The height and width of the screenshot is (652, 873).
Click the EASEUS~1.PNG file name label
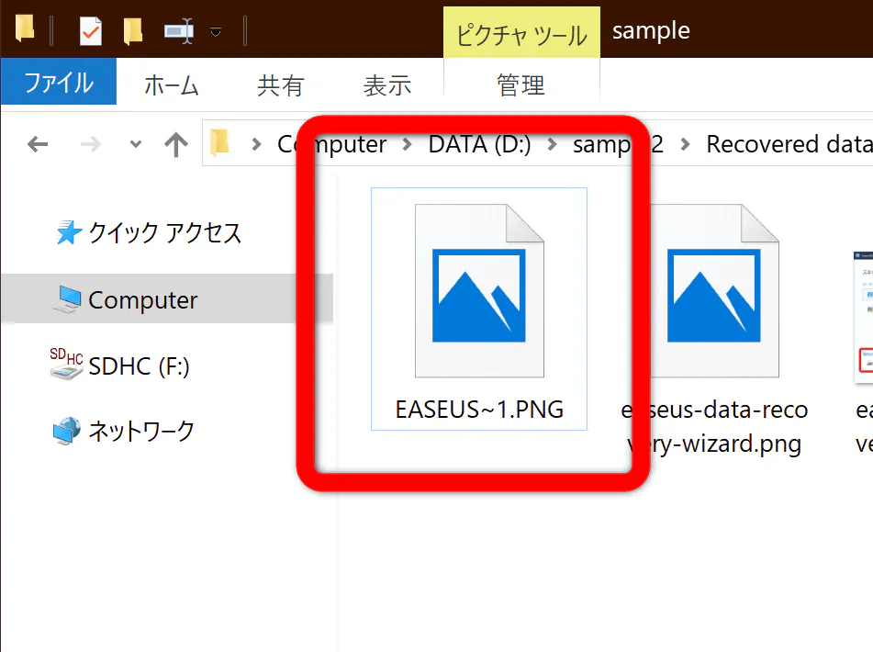(479, 410)
